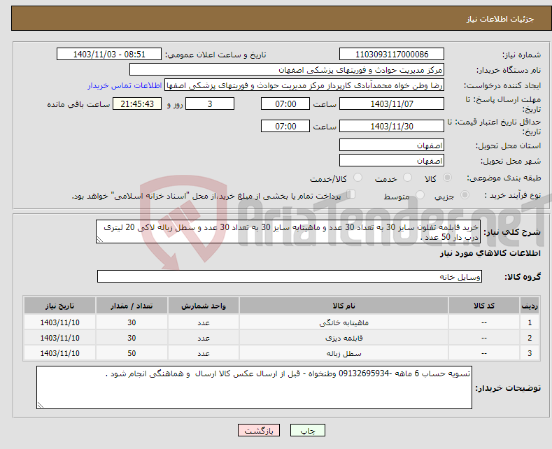552x449 pixels.
Task: Click the کد کالا column header
Action: click(x=483, y=306)
